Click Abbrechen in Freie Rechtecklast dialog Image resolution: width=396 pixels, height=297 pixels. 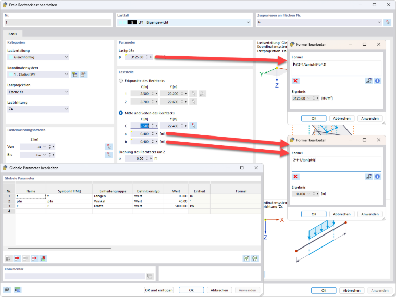pyautogui.click(x=352, y=290)
